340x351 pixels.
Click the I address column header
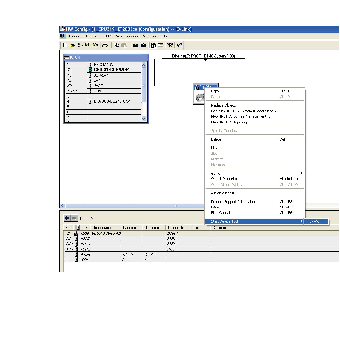coord(132,228)
